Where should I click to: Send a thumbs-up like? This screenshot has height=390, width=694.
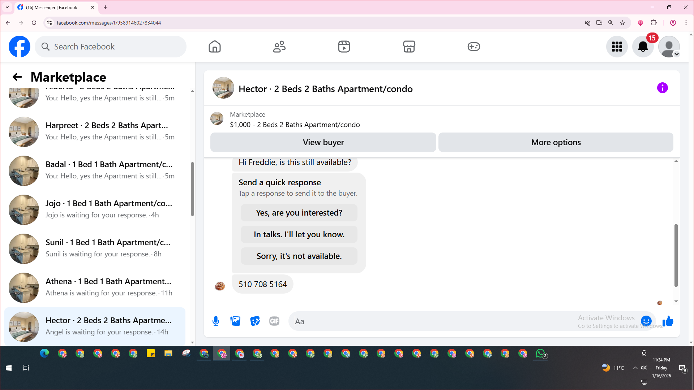pyautogui.click(x=668, y=321)
